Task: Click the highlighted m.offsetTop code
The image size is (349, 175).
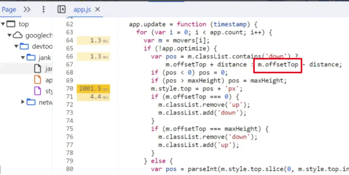Action: point(278,65)
